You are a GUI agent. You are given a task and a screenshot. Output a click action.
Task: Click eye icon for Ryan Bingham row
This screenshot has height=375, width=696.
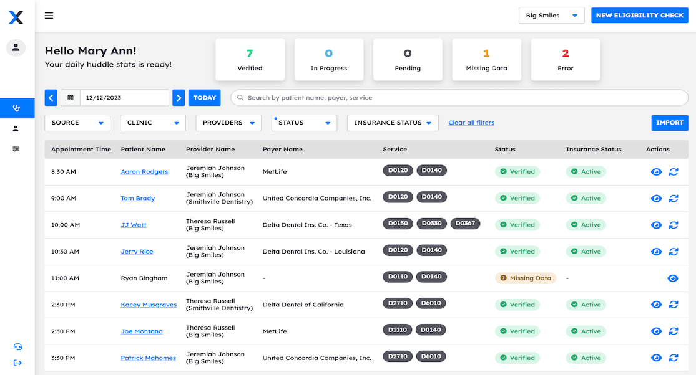click(672, 278)
